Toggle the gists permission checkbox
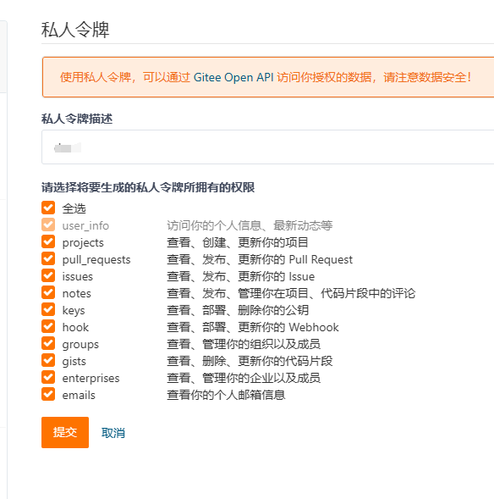This screenshot has width=494, height=499. (x=48, y=360)
